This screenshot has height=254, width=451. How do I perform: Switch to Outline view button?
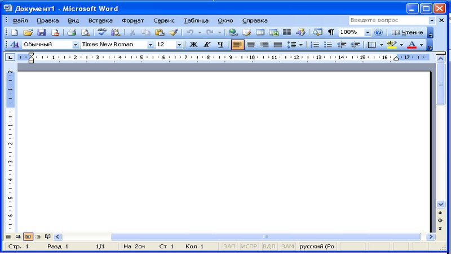(38, 237)
